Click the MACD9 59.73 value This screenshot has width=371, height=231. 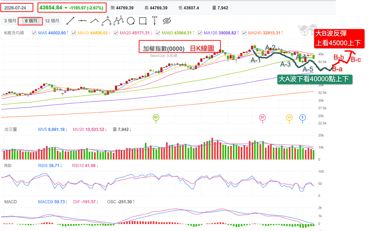coord(53,202)
